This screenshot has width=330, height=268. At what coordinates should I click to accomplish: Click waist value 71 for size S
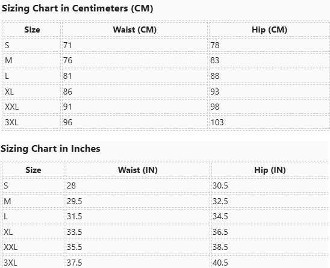(67, 45)
